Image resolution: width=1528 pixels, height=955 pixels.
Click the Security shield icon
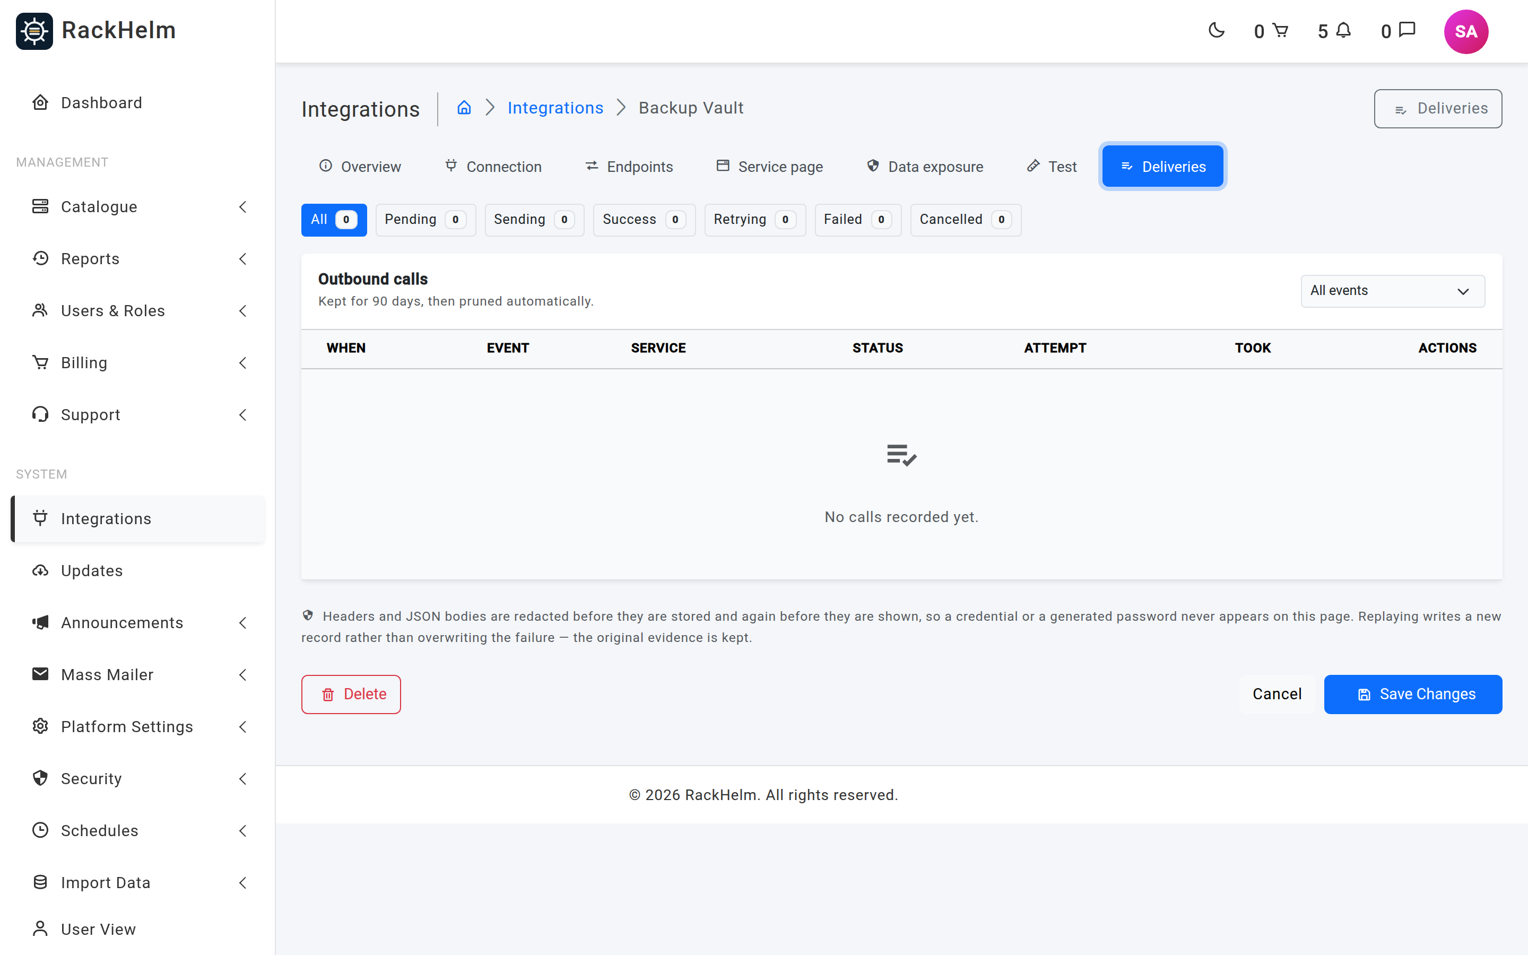click(40, 778)
